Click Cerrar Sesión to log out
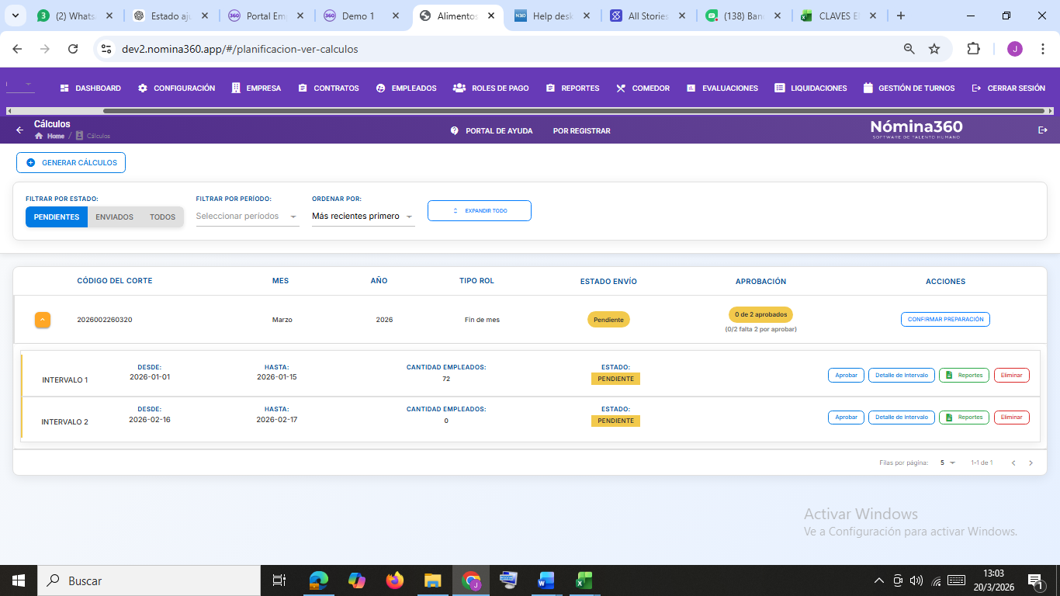The height and width of the screenshot is (596, 1060). tap(1008, 88)
